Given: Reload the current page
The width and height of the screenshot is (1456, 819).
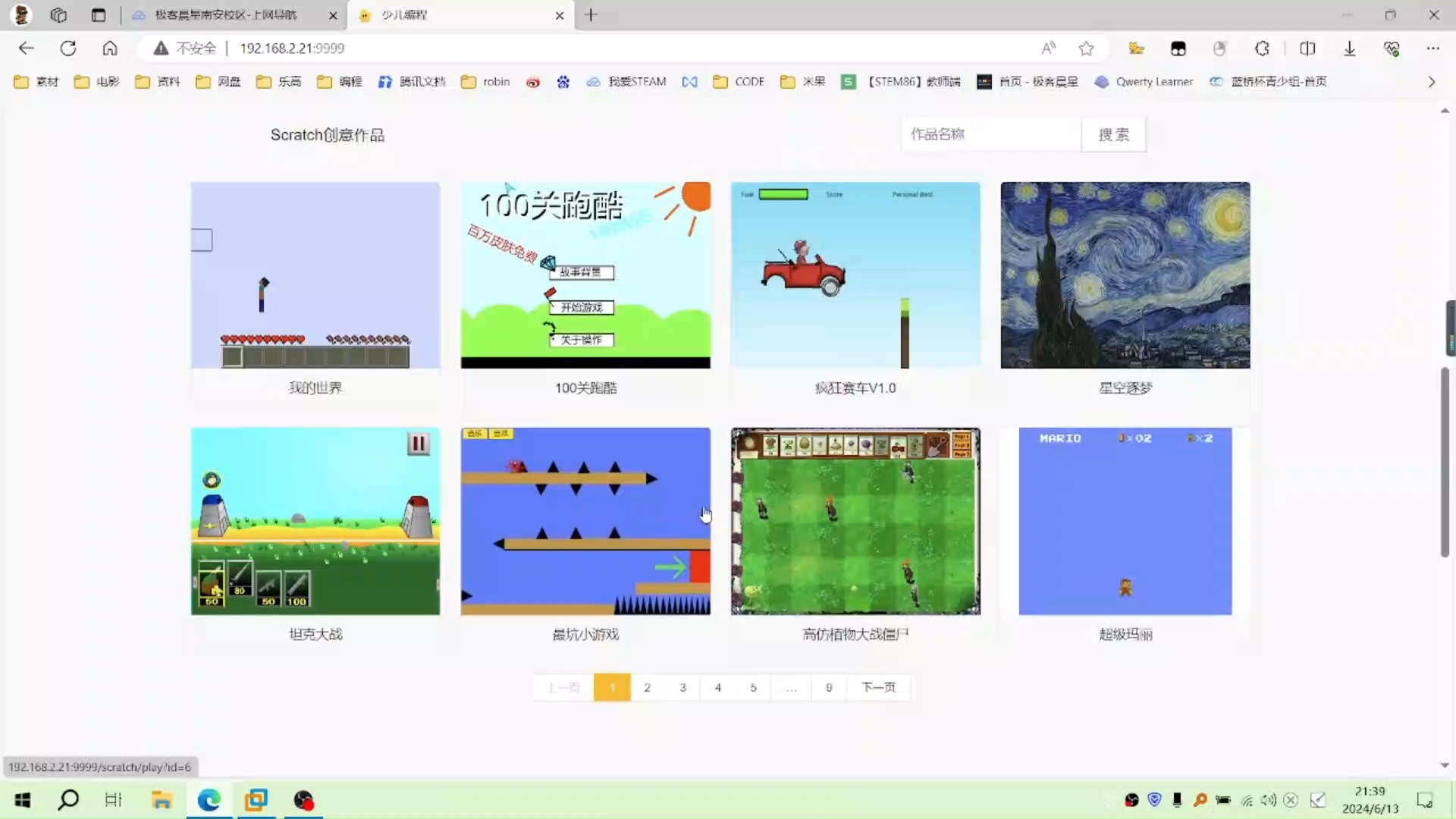Looking at the screenshot, I should click(x=68, y=49).
